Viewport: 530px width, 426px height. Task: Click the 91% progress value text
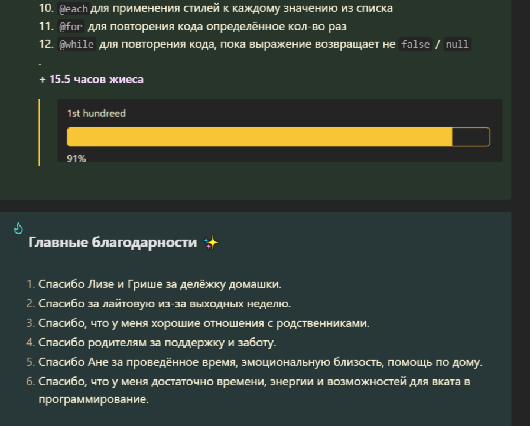[76, 159]
